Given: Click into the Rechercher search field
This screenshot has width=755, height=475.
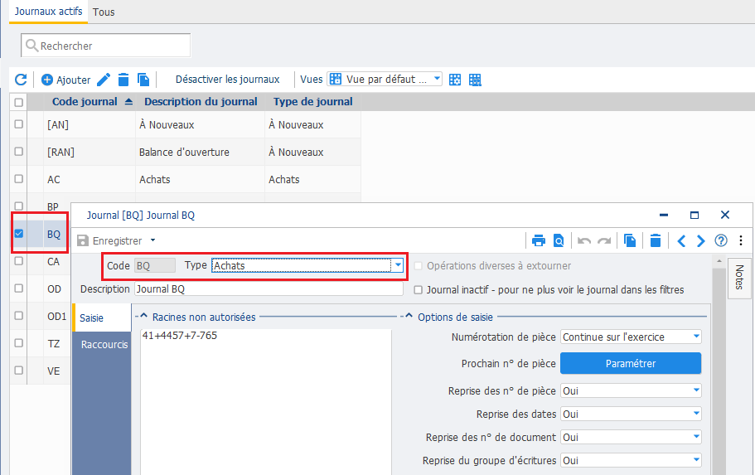Looking at the screenshot, I should (x=112, y=46).
